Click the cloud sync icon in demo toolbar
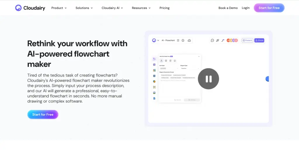 pos(189,40)
